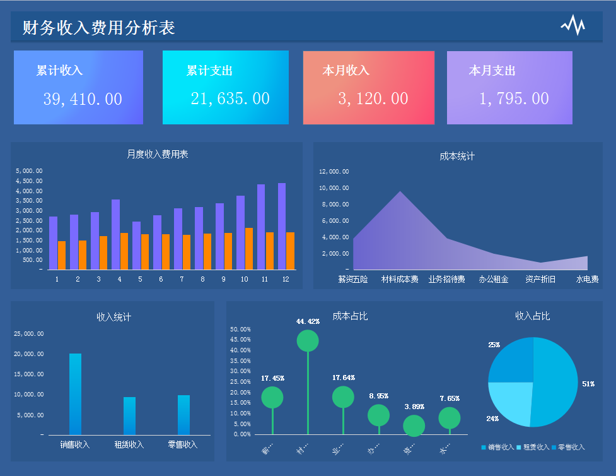Screen dimensions: 616x476
Task: Select the 销售收入 legend color marker
Action: pos(482,448)
